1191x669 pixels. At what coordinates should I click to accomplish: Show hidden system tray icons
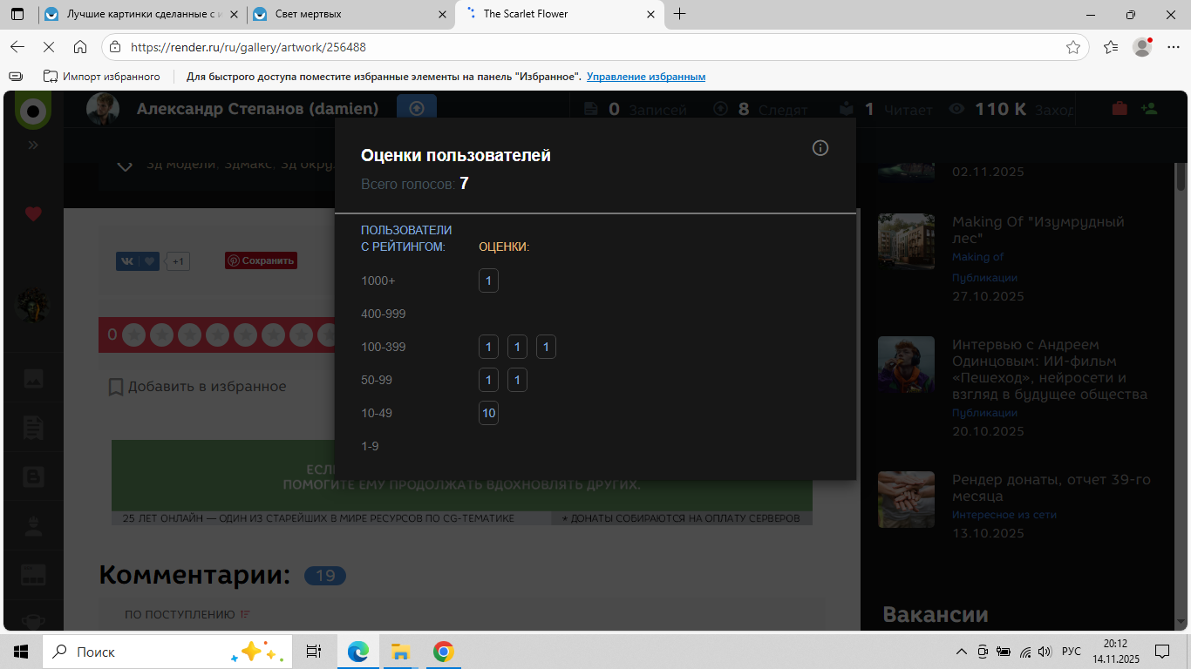(962, 652)
